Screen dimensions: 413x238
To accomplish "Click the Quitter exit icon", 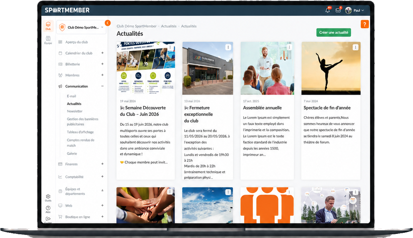I will (x=48, y=219).
